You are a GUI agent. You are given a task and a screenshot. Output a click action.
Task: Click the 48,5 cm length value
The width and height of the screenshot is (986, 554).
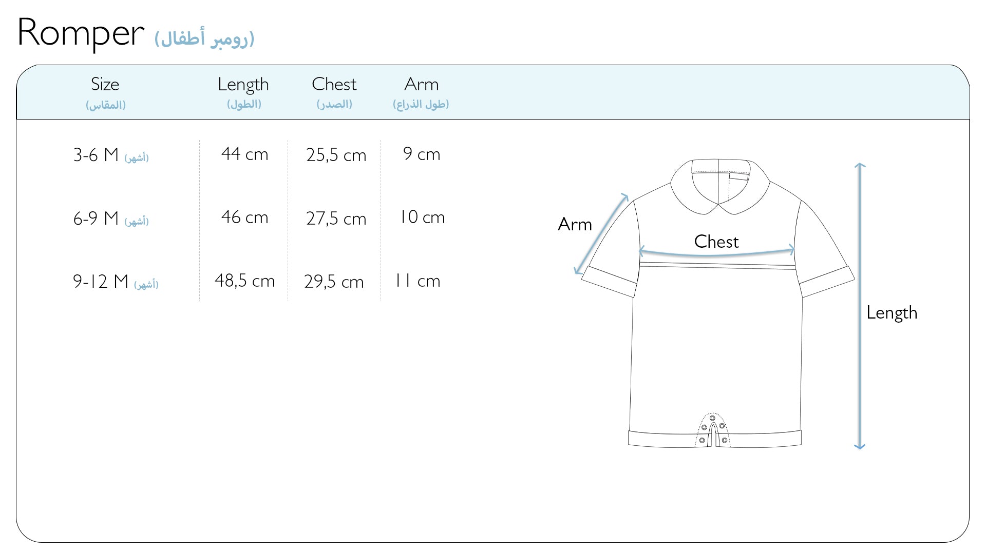244,281
